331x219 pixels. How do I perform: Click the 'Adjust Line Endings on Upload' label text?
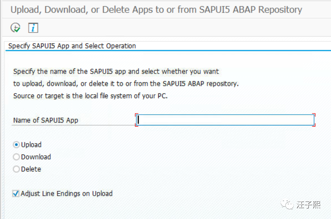pyautogui.click(x=67, y=193)
